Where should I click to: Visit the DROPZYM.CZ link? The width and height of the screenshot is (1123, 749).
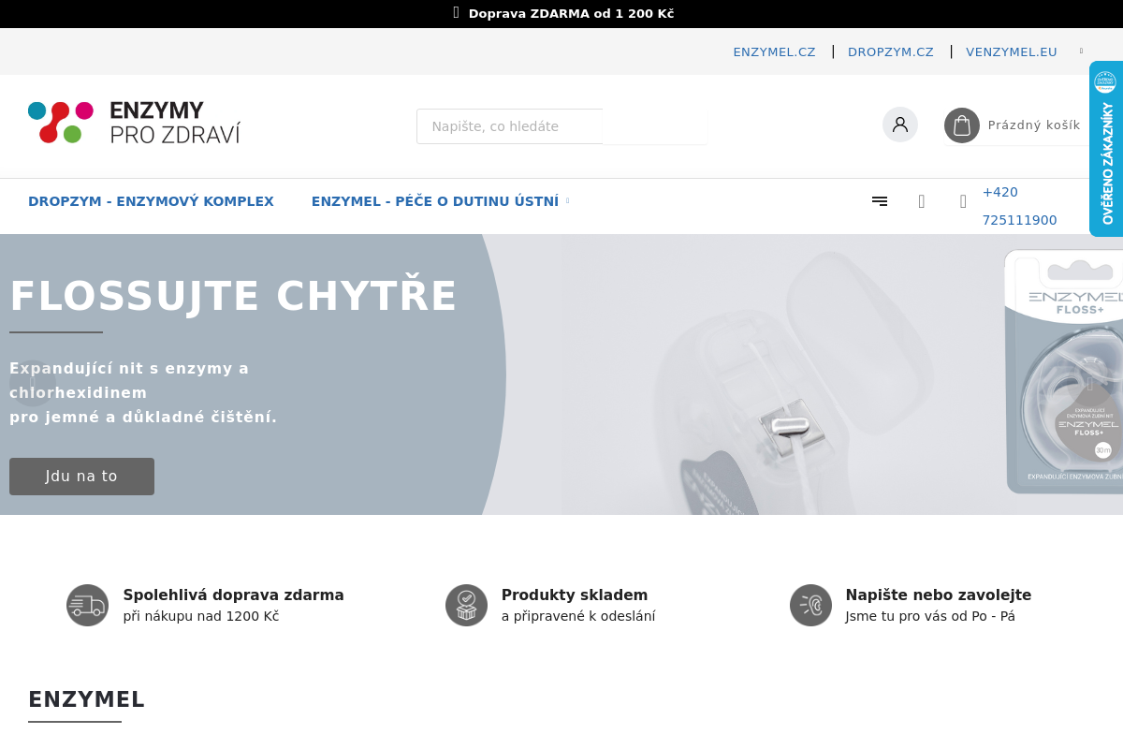(x=891, y=52)
